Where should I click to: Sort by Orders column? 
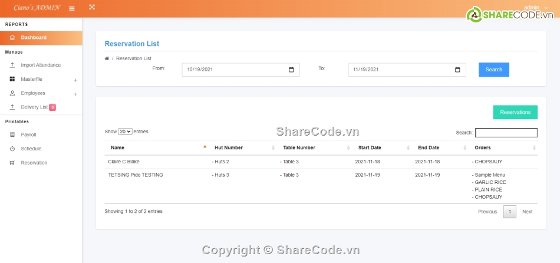[503, 147]
